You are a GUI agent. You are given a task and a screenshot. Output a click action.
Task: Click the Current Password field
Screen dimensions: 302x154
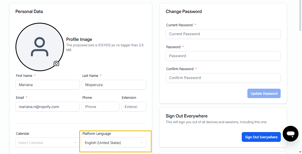tap(223, 34)
